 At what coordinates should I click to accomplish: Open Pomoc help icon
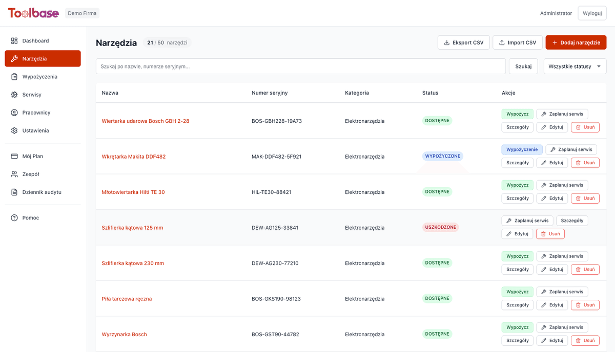click(14, 218)
